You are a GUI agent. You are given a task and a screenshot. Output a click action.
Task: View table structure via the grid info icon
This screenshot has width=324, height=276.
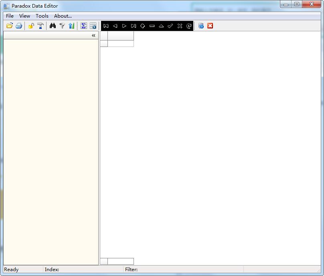tap(93, 26)
